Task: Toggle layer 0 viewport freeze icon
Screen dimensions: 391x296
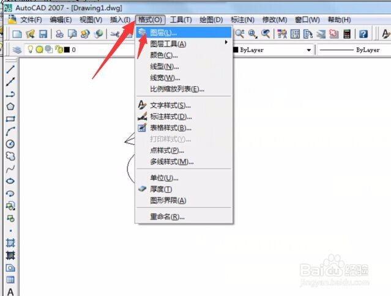Action: coord(48,50)
